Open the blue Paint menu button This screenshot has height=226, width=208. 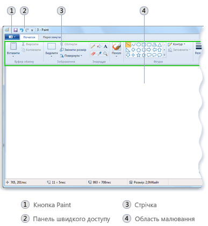tap(12, 37)
